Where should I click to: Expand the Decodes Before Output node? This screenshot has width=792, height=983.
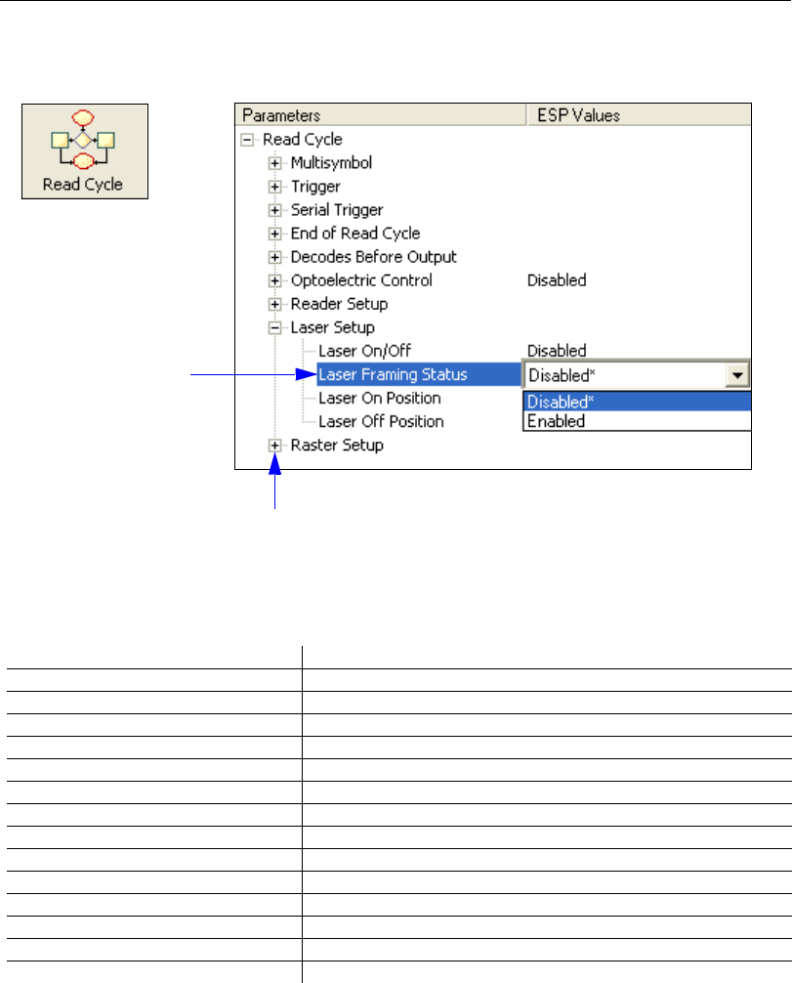tap(274, 257)
